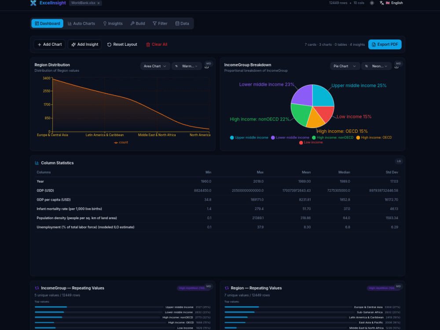The height and width of the screenshot is (330, 440).
Task: Select the Filter tab
Action: coord(160,24)
